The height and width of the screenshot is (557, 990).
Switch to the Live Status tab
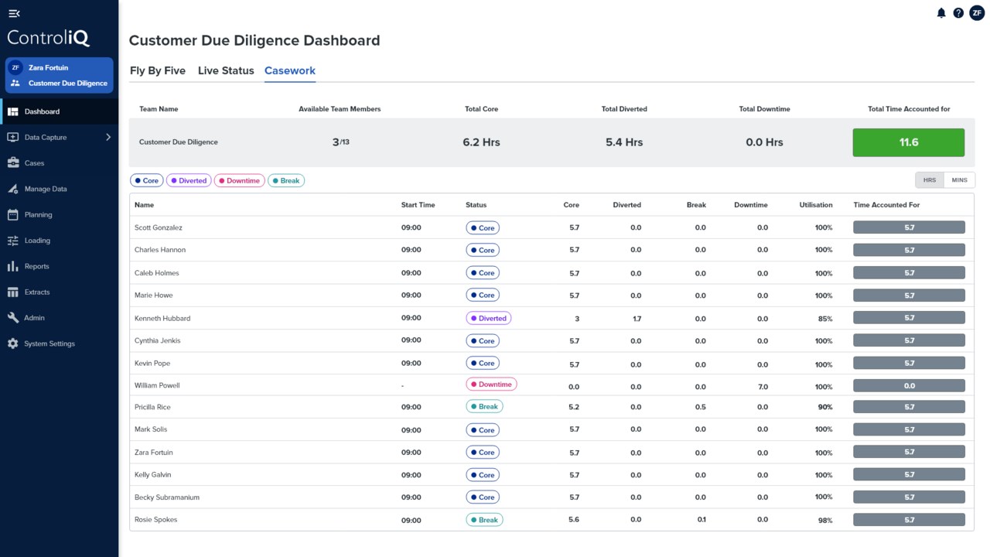coord(226,70)
